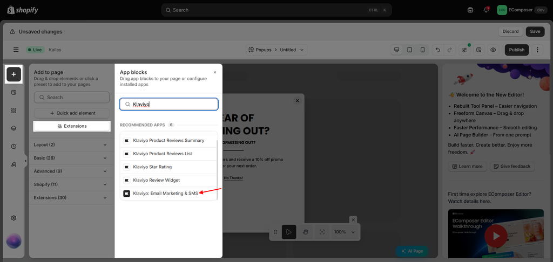This screenshot has width=553, height=262.
Task: Click the Live status badge
Action: 35,50
